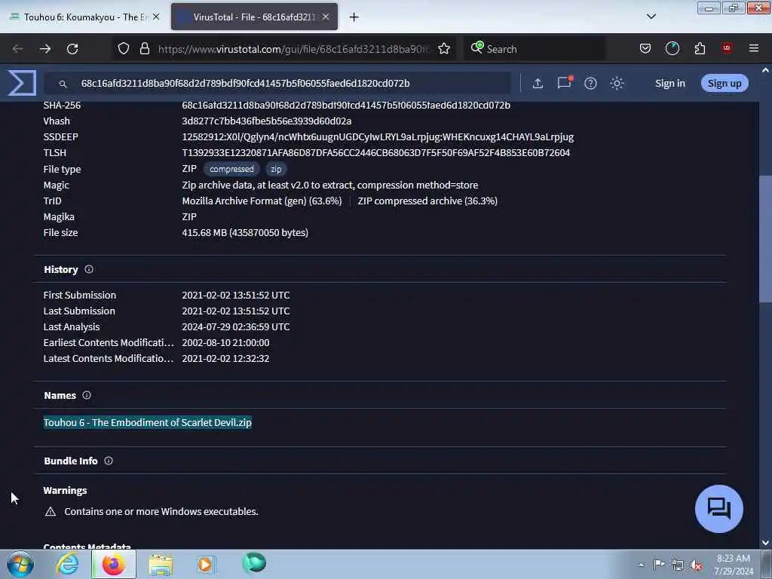Open the Firefox account circle icon
The width and height of the screenshot is (772, 579).
point(672,49)
